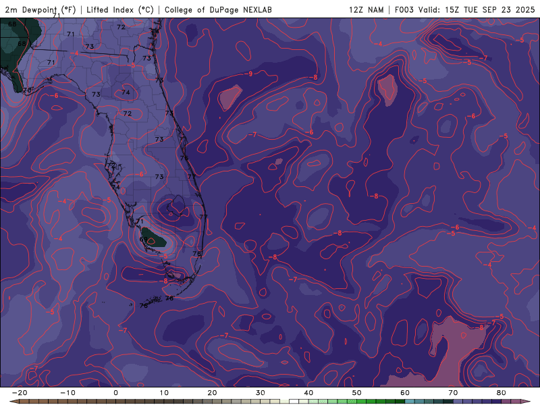Click the white segment of the color bar
This screenshot has height=405, width=540.
pyautogui.click(x=294, y=402)
